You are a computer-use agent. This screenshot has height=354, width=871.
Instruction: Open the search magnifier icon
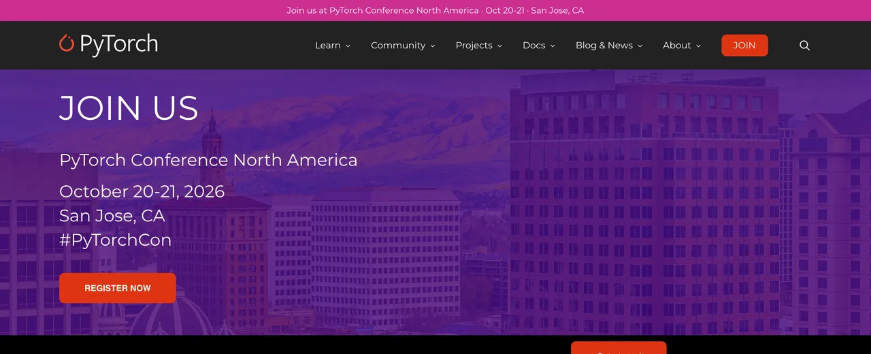click(804, 46)
